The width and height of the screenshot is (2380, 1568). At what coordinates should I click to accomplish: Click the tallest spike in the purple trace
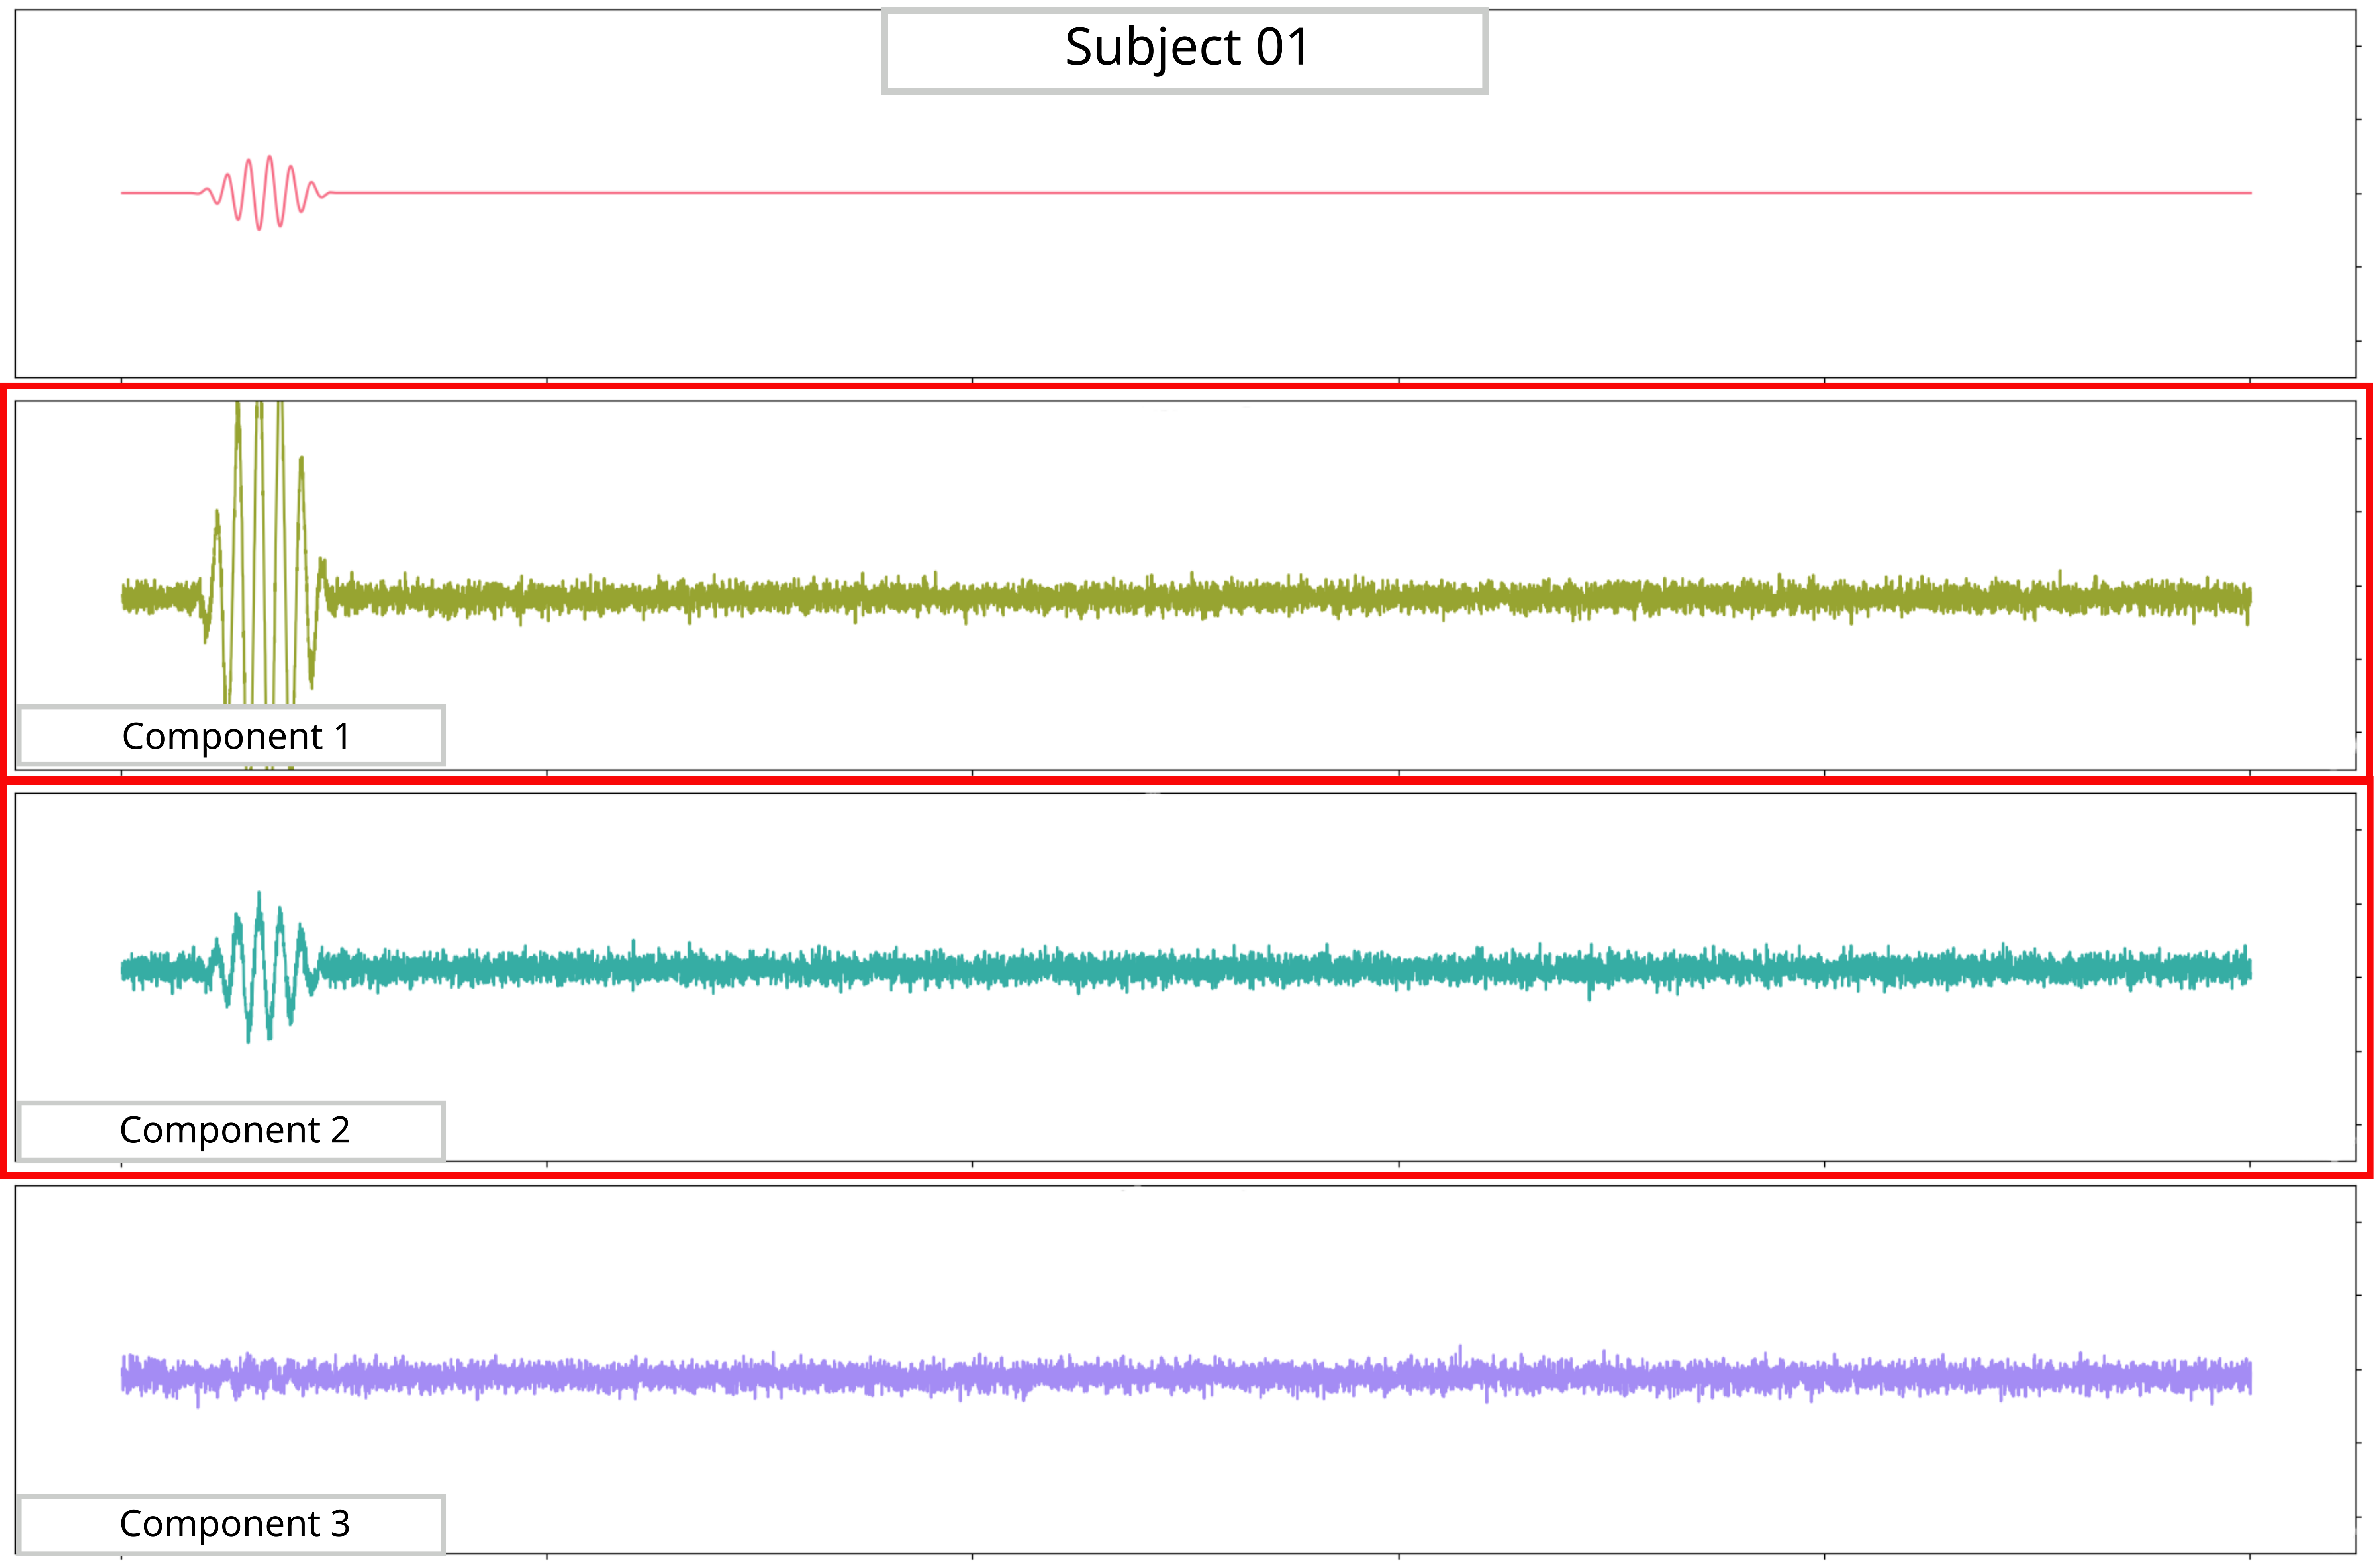click(x=1461, y=1350)
